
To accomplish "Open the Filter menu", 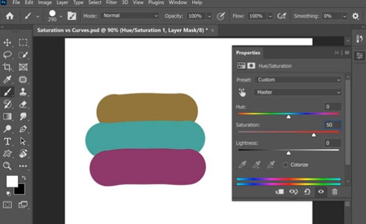I will click(x=112, y=2).
